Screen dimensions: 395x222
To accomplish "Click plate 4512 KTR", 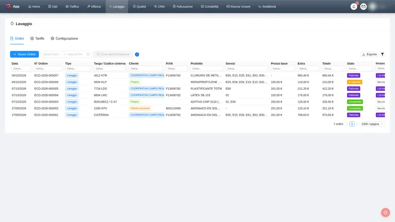I will (x=100, y=75).
